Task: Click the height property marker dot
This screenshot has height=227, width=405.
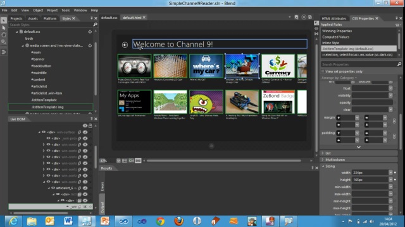Action: pyautogui.click(x=395, y=180)
